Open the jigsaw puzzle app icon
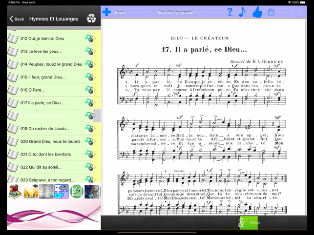The image size is (314, 235). (62, 192)
